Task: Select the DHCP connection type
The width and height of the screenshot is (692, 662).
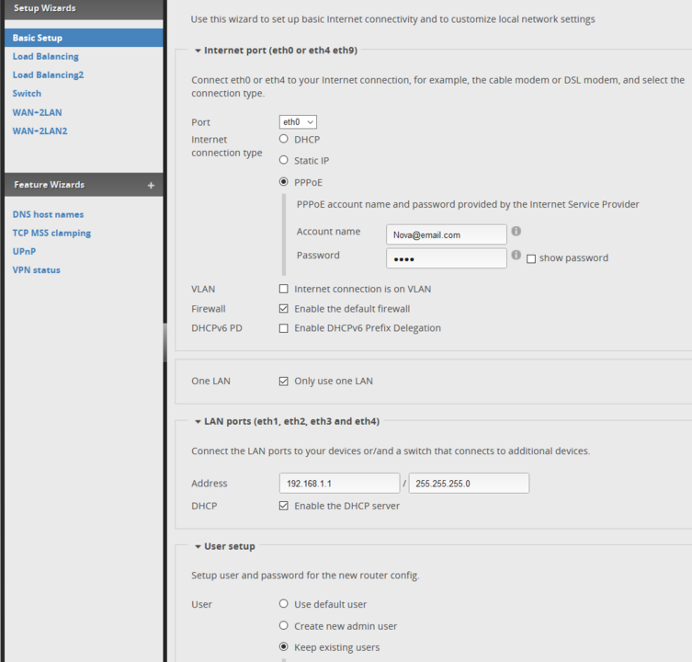Action: 283,139
